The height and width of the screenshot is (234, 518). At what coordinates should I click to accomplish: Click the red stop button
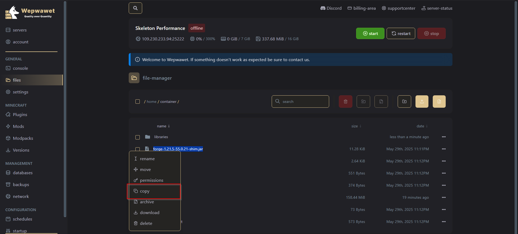431,33
